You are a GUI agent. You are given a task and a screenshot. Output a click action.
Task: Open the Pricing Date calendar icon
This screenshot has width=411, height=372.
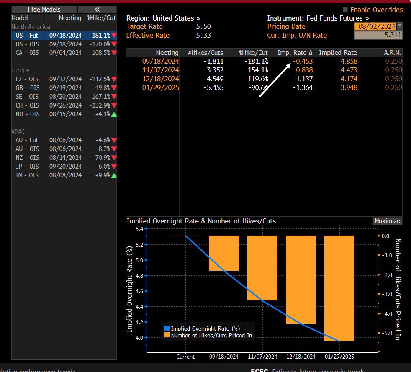(399, 26)
